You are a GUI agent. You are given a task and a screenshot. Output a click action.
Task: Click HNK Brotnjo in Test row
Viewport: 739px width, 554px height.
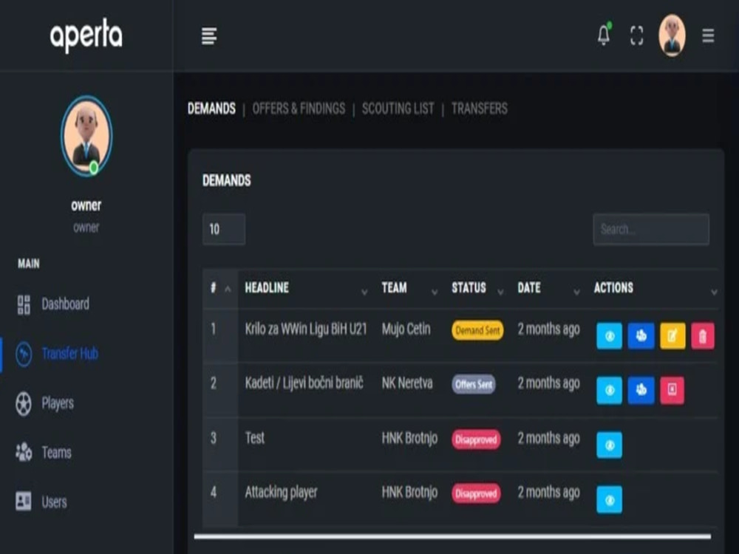pos(409,439)
